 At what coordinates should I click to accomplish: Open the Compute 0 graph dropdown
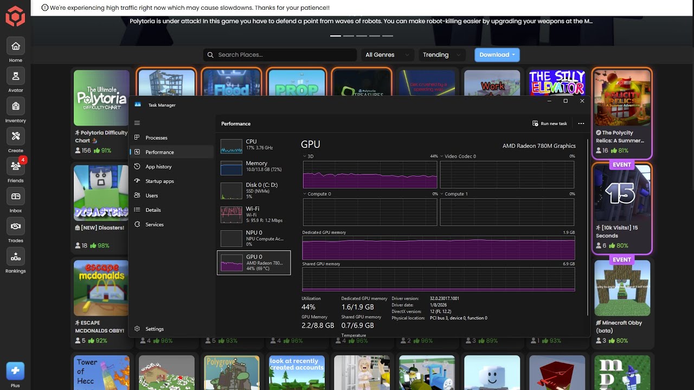(305, 194)
